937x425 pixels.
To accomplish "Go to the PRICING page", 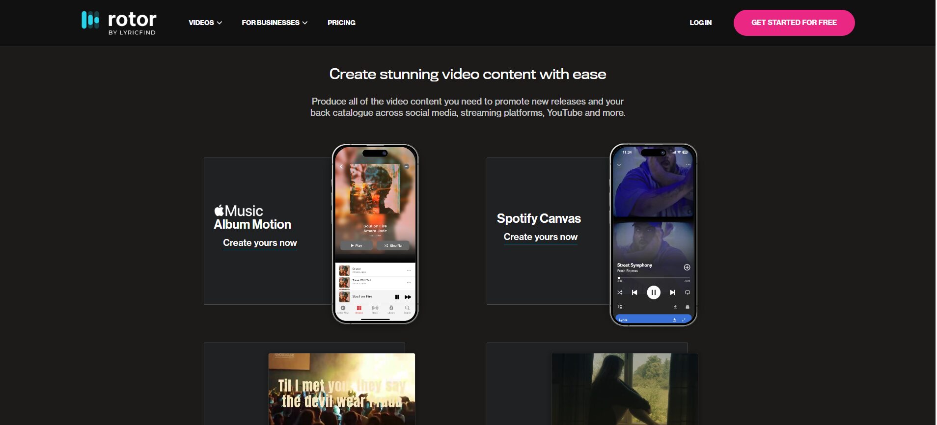I will [x=341, y=23].
